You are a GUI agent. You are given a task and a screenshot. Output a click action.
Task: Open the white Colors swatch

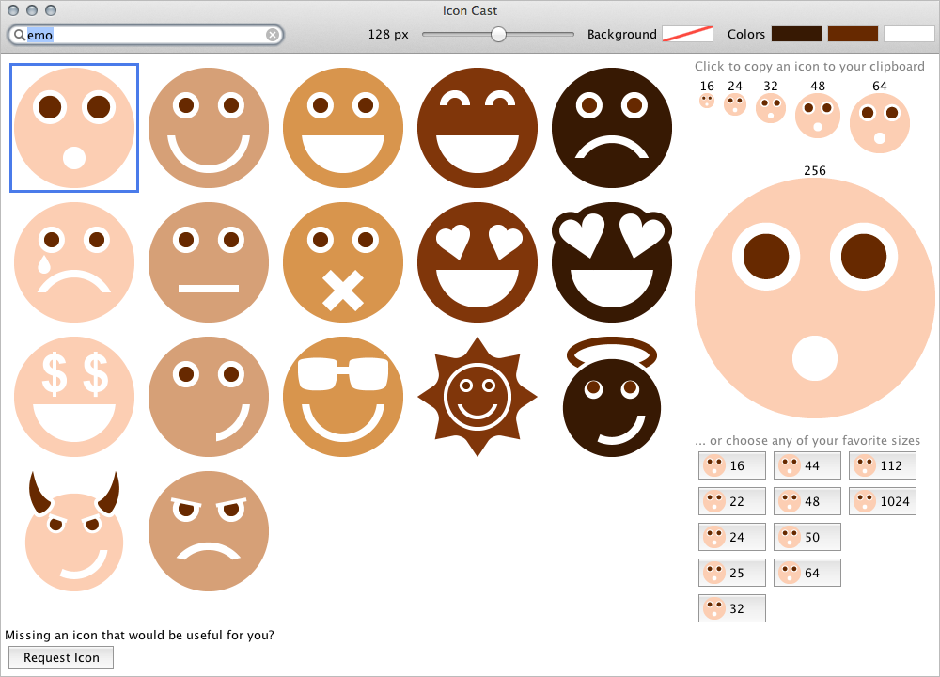(x=909, y=34)
